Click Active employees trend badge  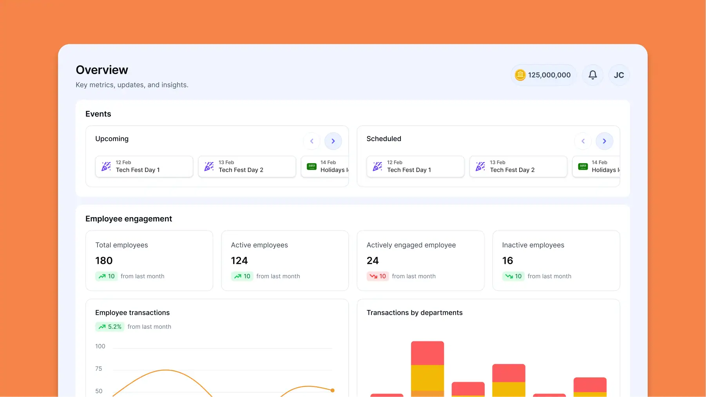coord(242,276)
